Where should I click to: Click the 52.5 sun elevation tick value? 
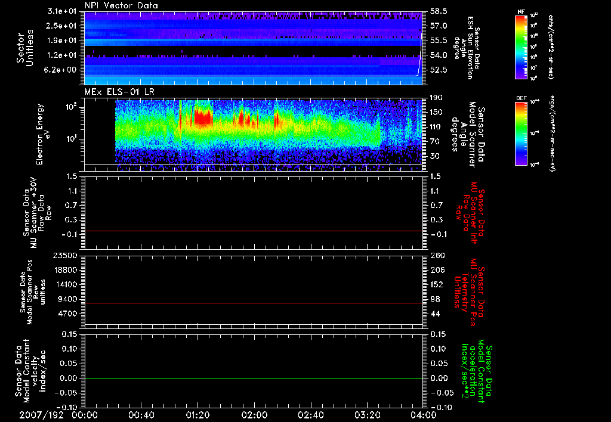pyautogui.click(x=439, y=70)
